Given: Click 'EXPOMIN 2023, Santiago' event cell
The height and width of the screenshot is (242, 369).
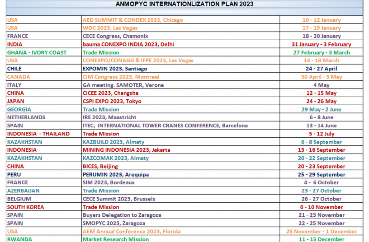Looking at the screenshot, I should click(x=181, y=69).
